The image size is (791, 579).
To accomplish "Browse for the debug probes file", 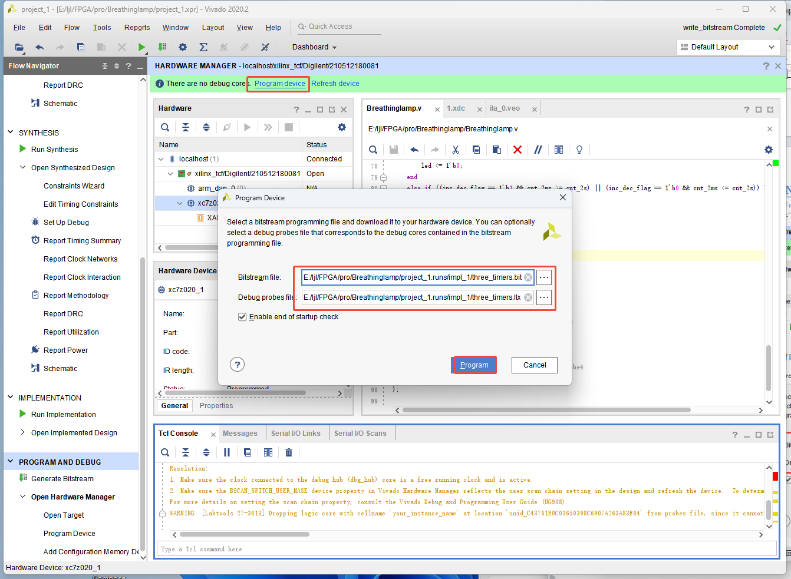I will (544, 297).
